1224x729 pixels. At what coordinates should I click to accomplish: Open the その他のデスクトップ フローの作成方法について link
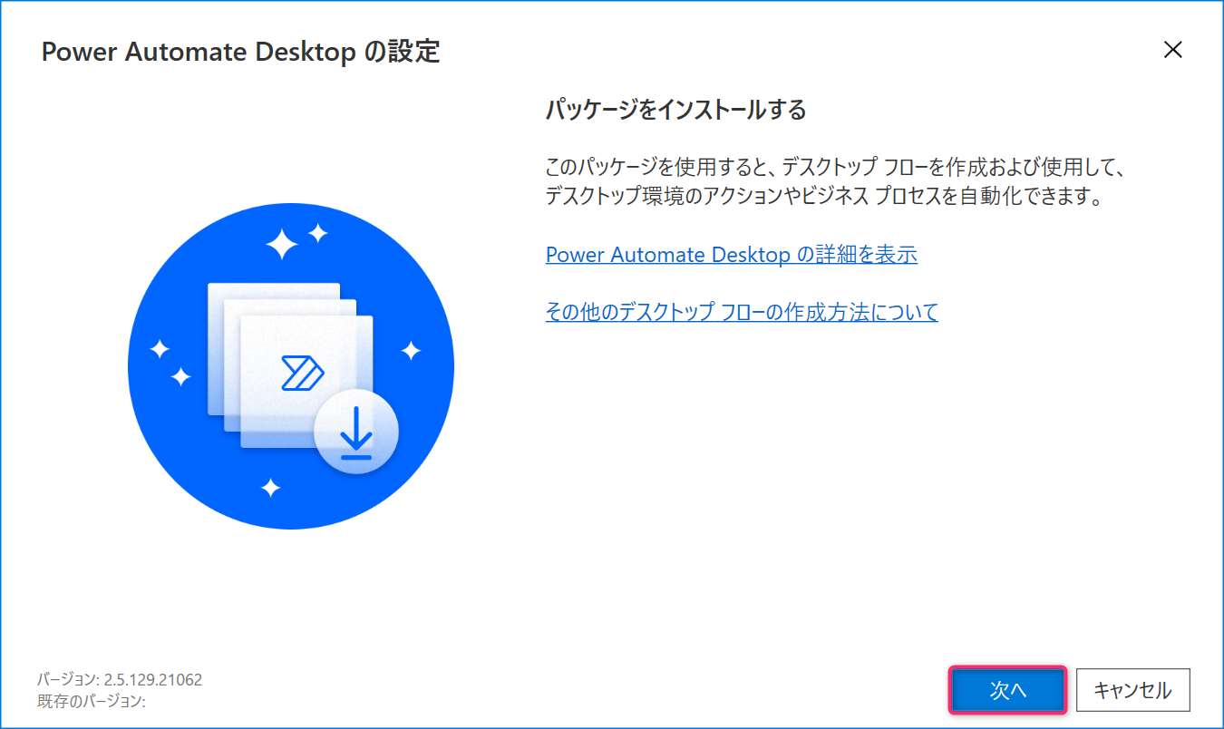(x=742, y=312)
